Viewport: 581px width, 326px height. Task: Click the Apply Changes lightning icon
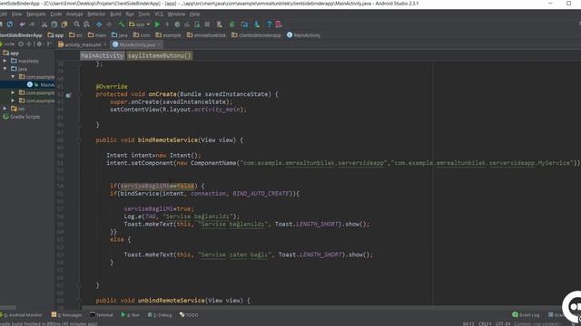pos(167,24)
